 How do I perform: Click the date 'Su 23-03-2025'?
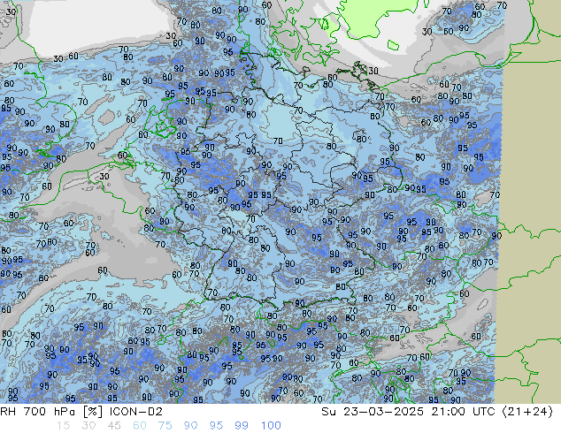click(x=373, y=412)
